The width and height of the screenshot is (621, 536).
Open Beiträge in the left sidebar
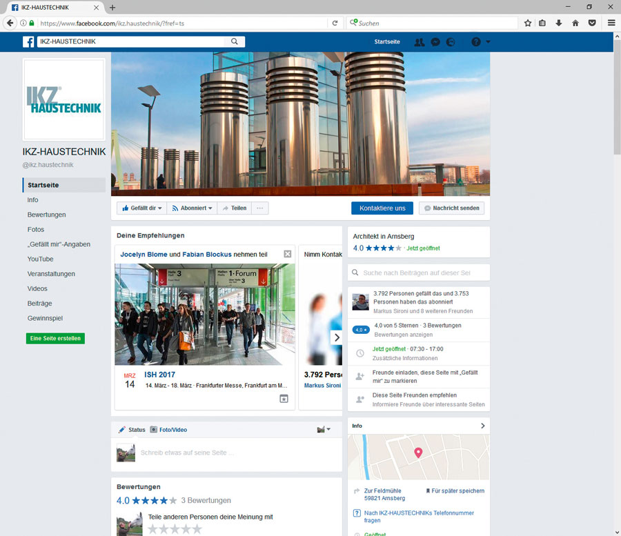click(x=39, y=304)
